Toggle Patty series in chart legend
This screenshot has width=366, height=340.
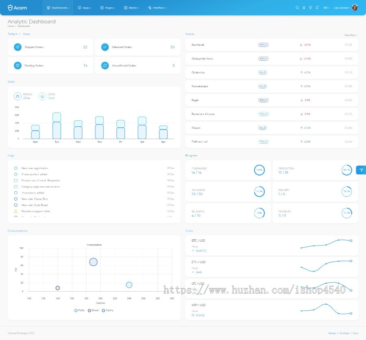point(79,310)
